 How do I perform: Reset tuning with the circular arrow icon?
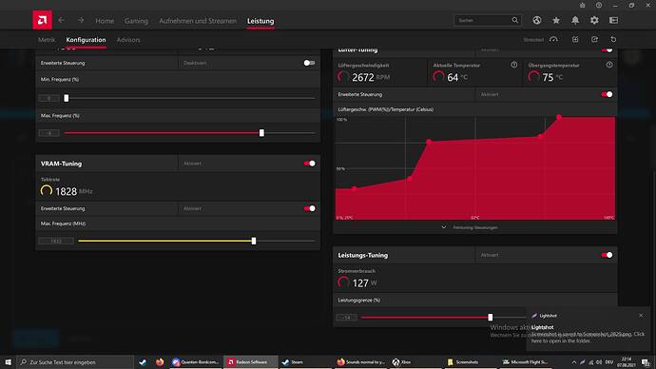613,39
